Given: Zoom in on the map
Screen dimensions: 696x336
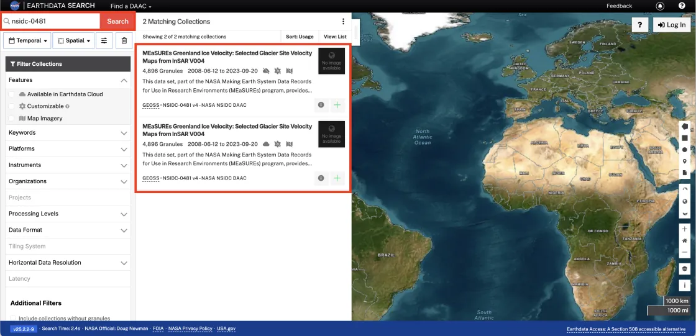Looking at the screenshot, I should click(x=685, y=229).
